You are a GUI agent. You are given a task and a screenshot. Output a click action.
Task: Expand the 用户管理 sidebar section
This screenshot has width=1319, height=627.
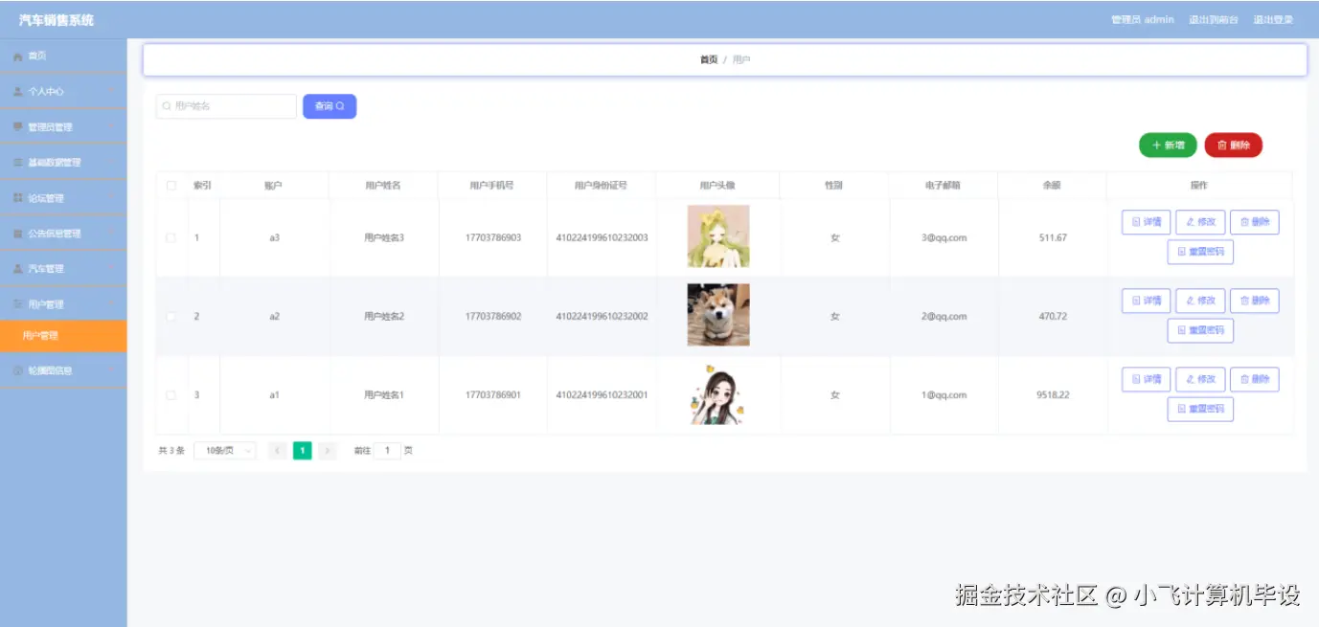tap(57, 303)
